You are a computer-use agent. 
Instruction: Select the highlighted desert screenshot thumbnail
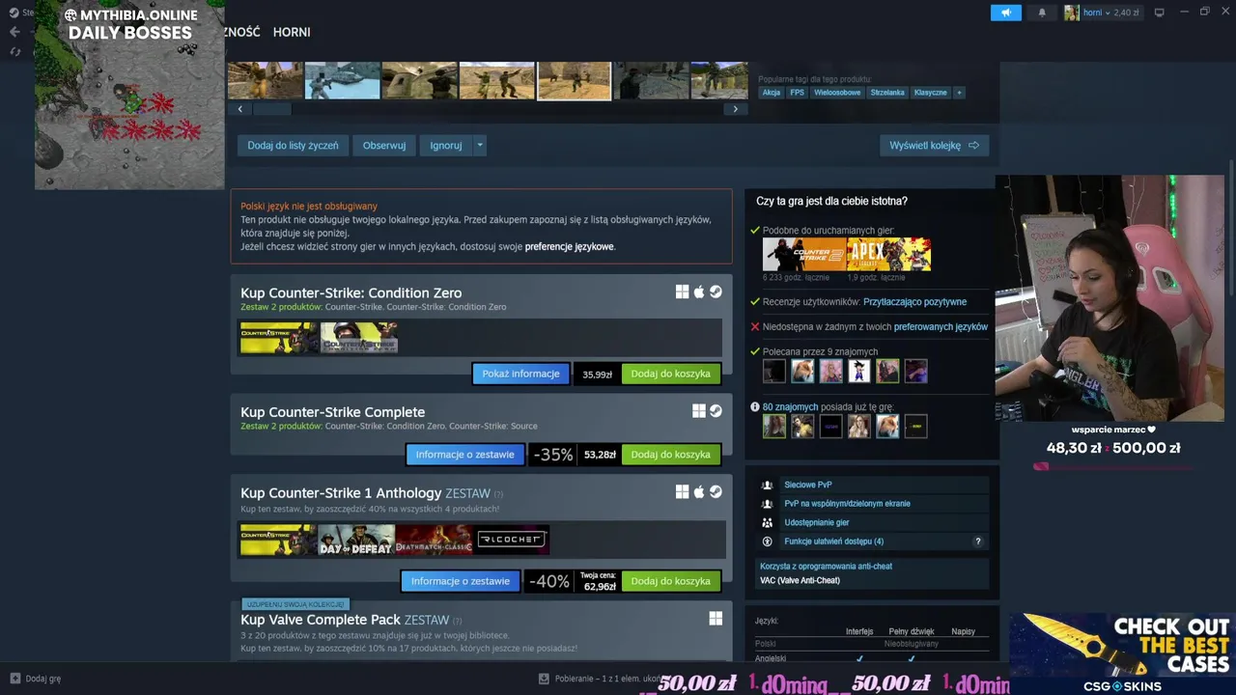tap(574, 80)
